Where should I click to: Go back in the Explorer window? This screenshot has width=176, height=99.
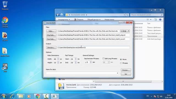pyautogui.click(x=58, y=15)
